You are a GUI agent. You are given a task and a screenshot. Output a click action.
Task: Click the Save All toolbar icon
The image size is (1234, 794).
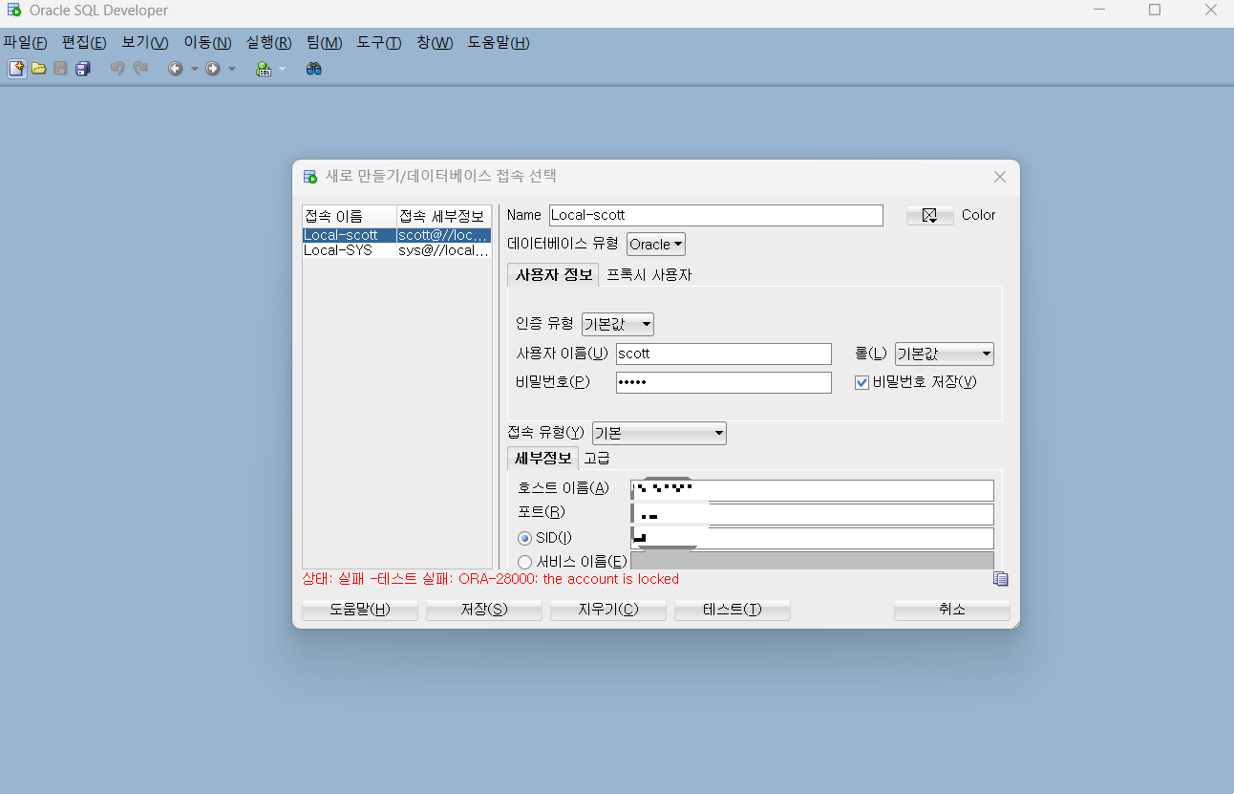point(83,69)
